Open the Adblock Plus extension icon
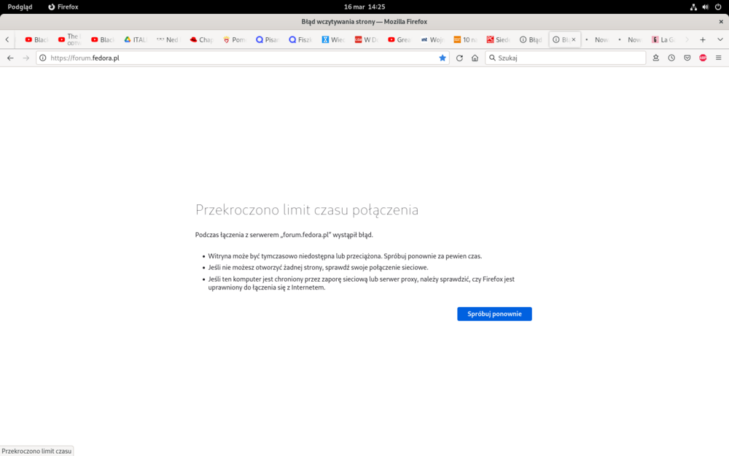The width and height of the screenshot is (729, 456). pyautogui.click(x=703, y=58)
